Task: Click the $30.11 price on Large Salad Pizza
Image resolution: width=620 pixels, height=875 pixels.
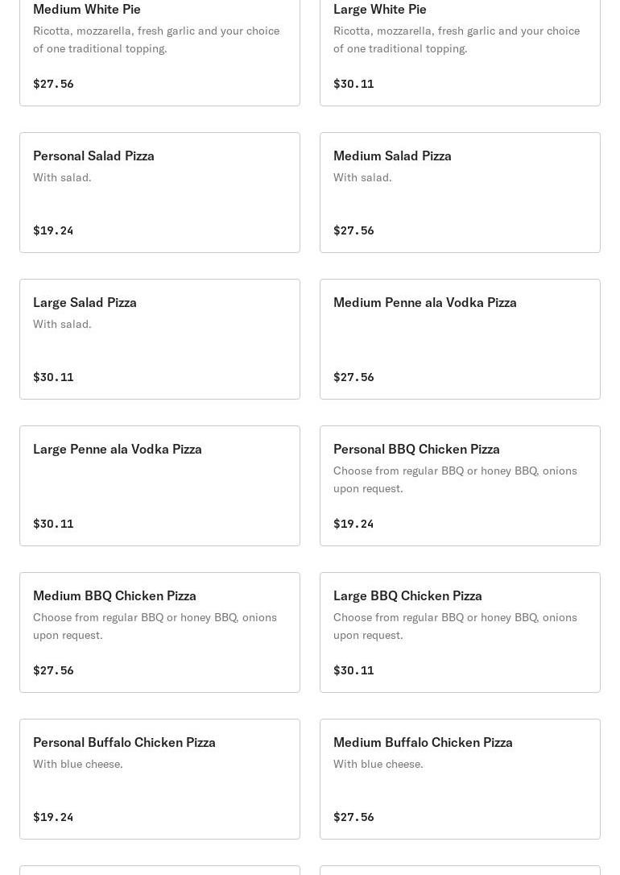Action: pos(53,377)
